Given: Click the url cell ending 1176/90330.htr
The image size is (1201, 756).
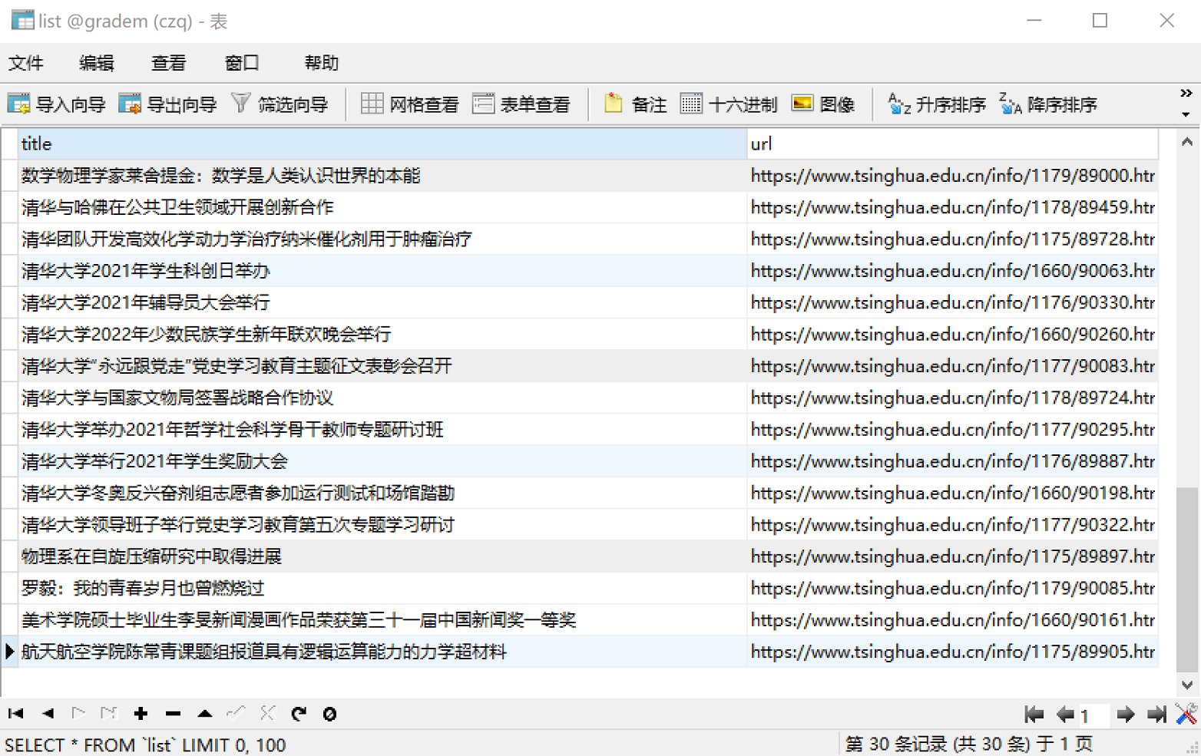Looking at the screenshot, I should [x=952, y=302].
